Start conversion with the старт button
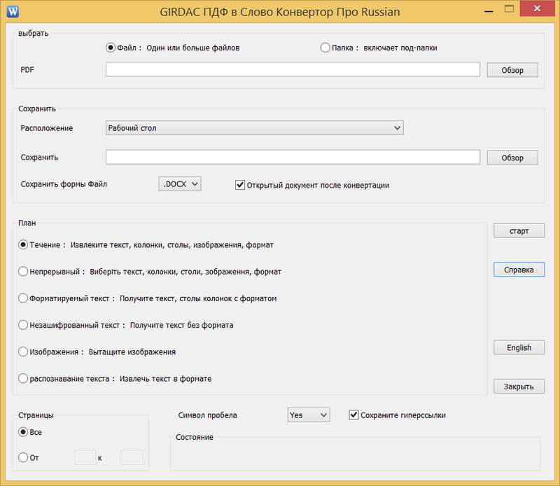 519,231
